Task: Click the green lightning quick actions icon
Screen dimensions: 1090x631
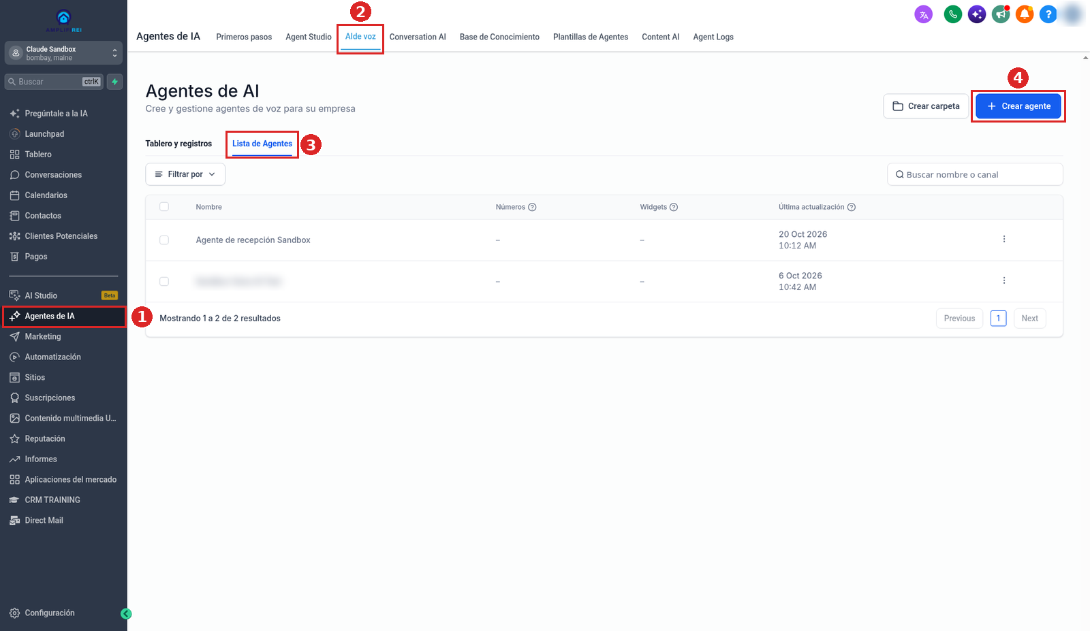Action: pos(114,82)
